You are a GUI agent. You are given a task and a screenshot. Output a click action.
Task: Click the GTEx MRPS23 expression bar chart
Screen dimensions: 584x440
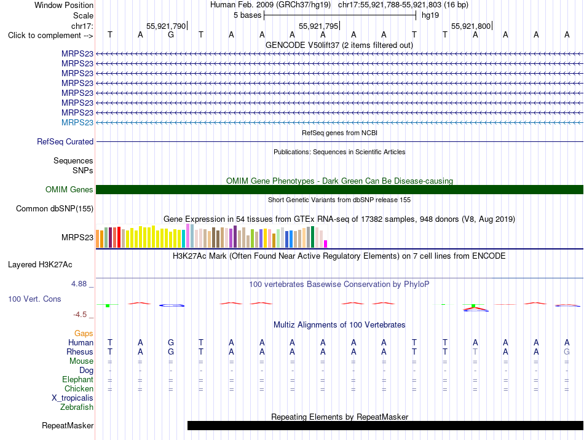[211, 236]
